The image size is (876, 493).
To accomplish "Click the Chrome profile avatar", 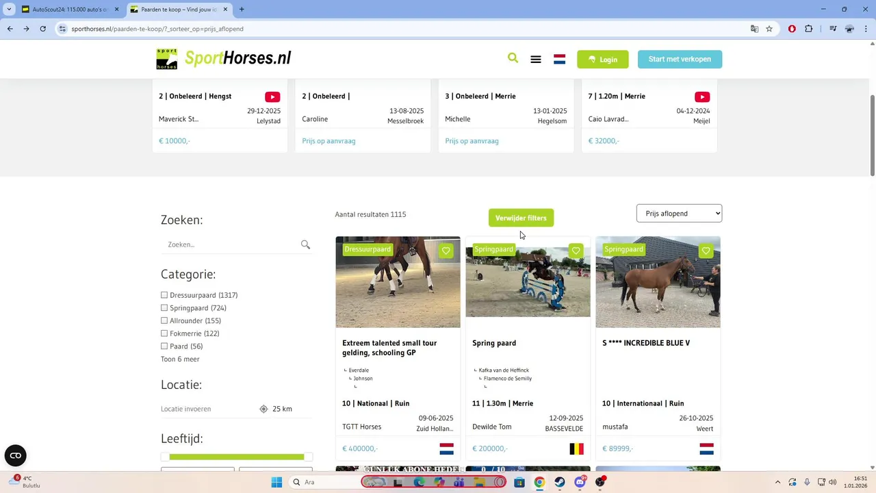I will [849, 29].
